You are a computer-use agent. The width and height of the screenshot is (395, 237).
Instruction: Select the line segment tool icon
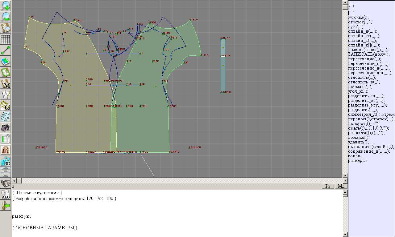[x=6, y=50]
